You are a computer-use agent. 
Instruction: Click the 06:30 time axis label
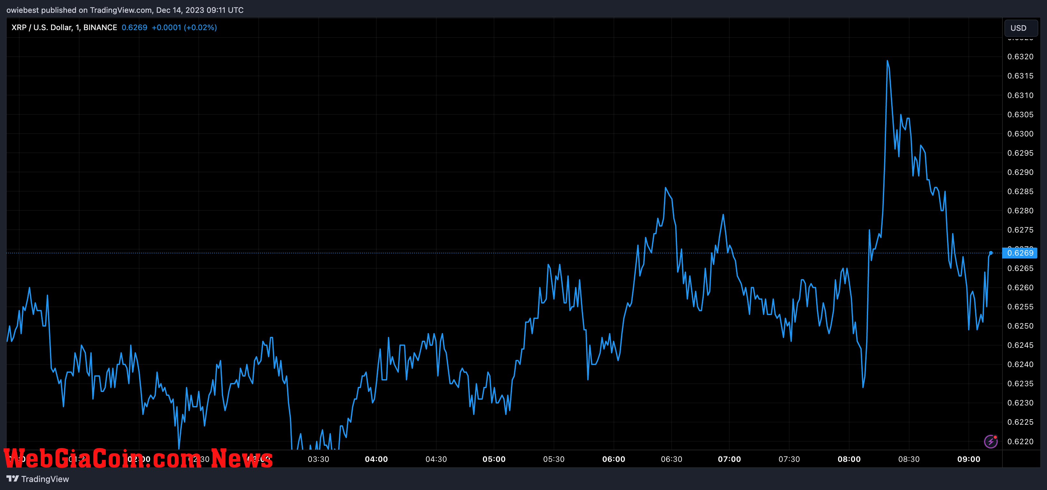pos(671,459)
